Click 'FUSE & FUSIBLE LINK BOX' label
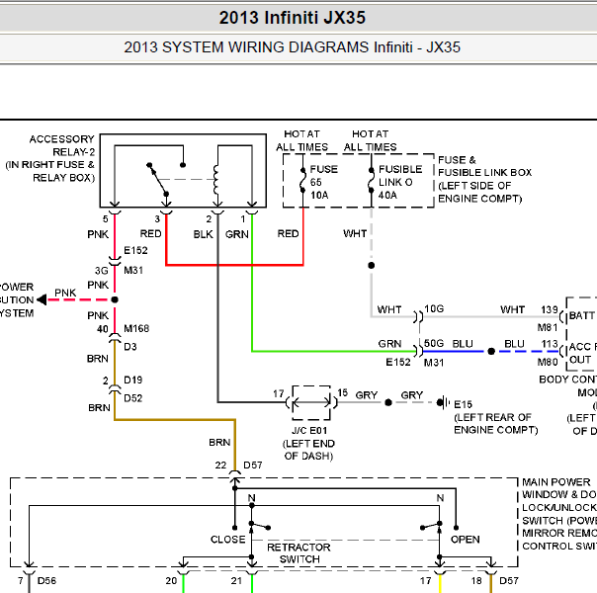The width and height of the screenshot is (597, 593). click(x=484, y=179)
